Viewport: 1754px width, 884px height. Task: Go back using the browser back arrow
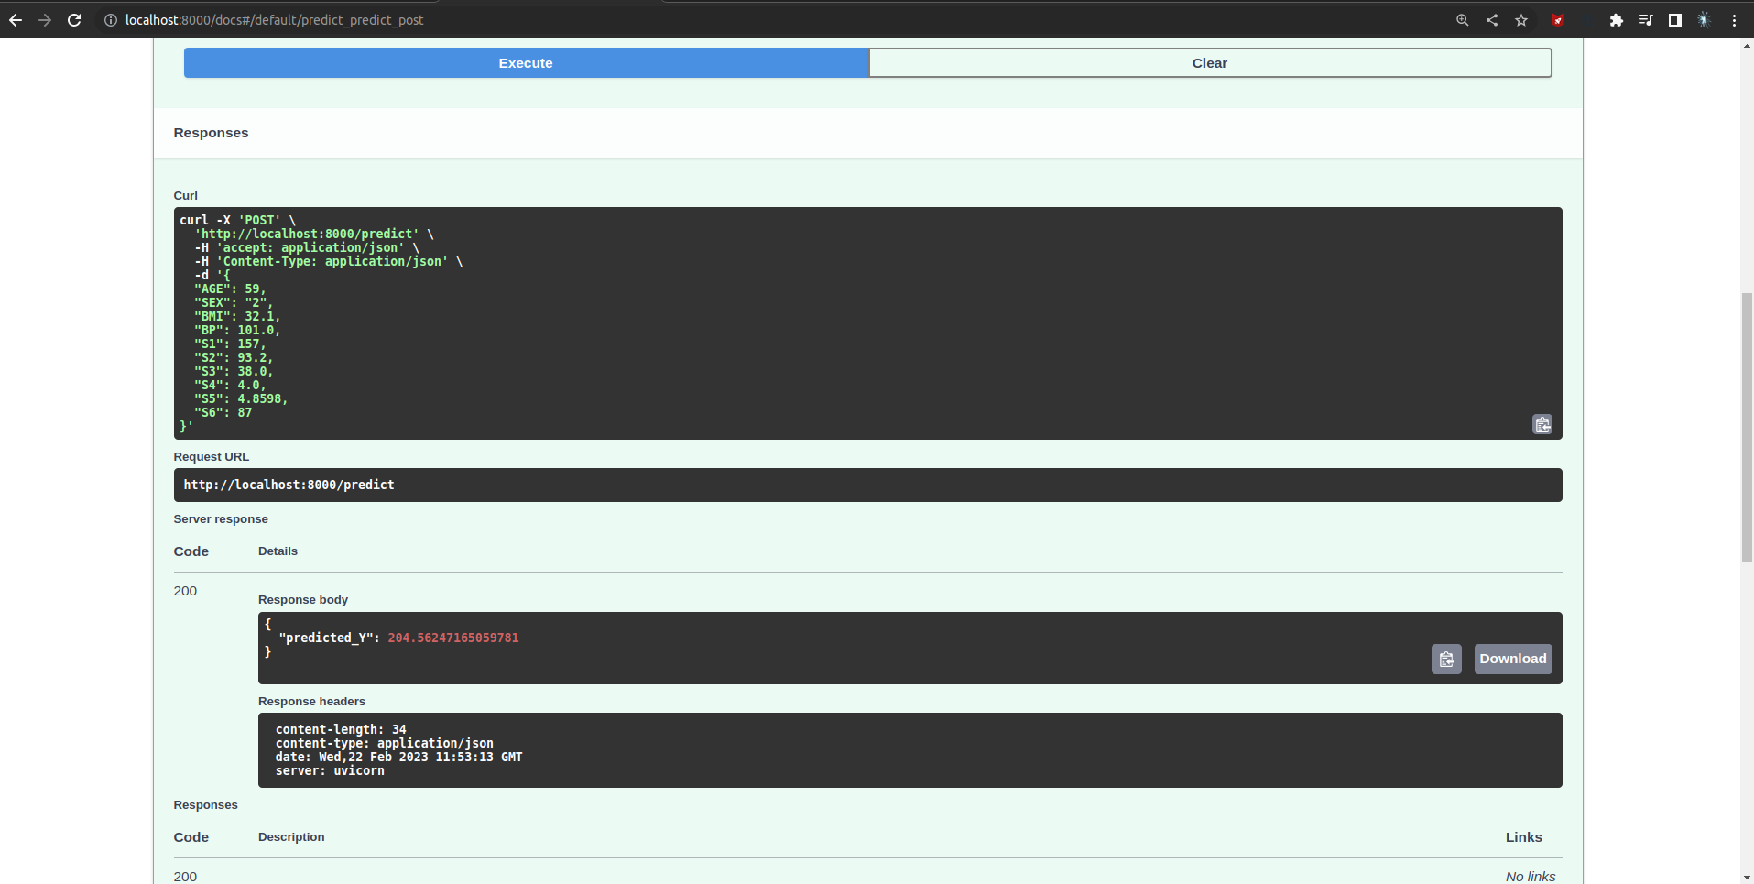pyautogui.click(x=16, y=20)
